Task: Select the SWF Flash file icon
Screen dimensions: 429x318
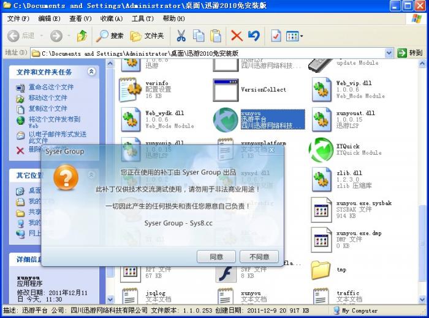Action: tap(226, 273)
